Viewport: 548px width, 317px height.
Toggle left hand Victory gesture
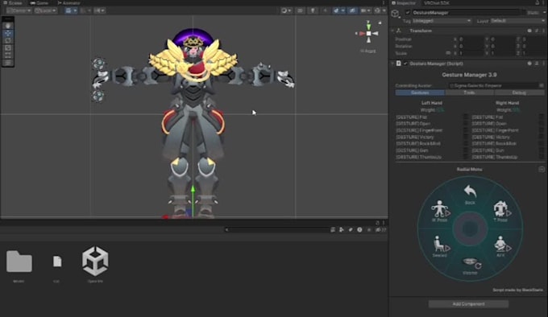click(x=466, y=137)
